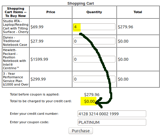Click the $69.99 price cell
Image resolution: width=160 pixels, height=139 pixels.
(37, 27)
